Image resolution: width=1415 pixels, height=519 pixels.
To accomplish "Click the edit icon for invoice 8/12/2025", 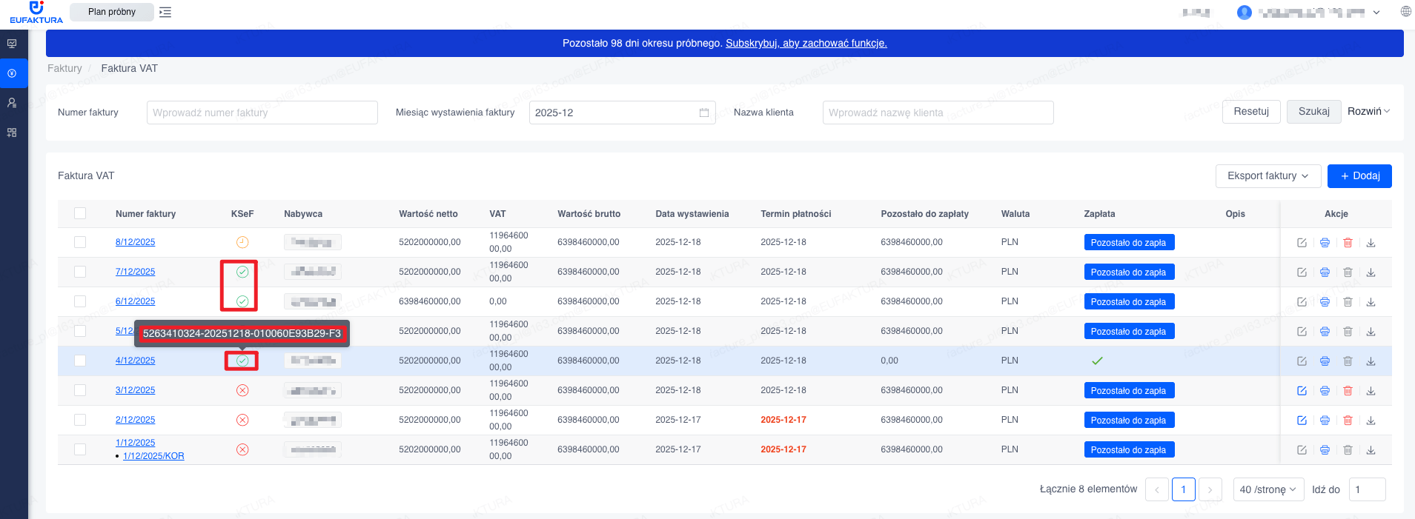I will 1302,243.
